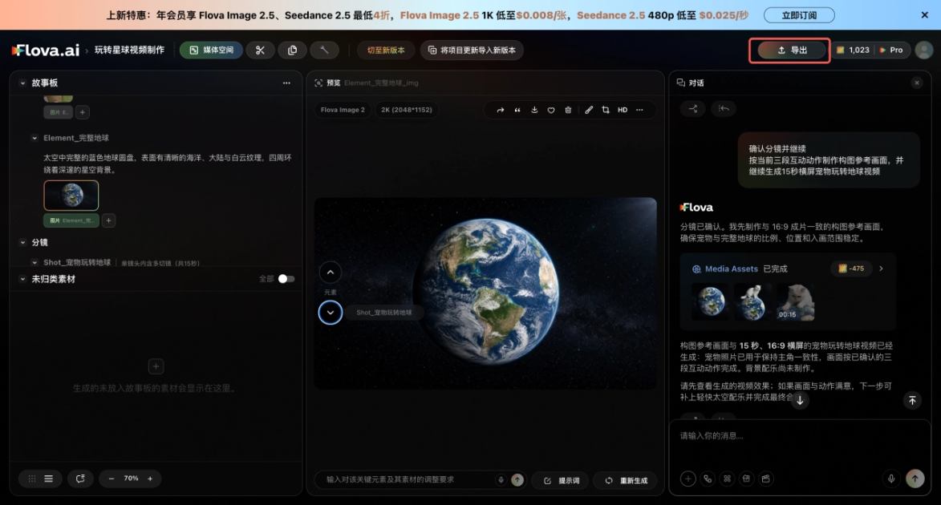Image resolution: width=941 pixels, height=505 pixels.
Task: Download the previewed Earth image
Action: click(534, 110)
